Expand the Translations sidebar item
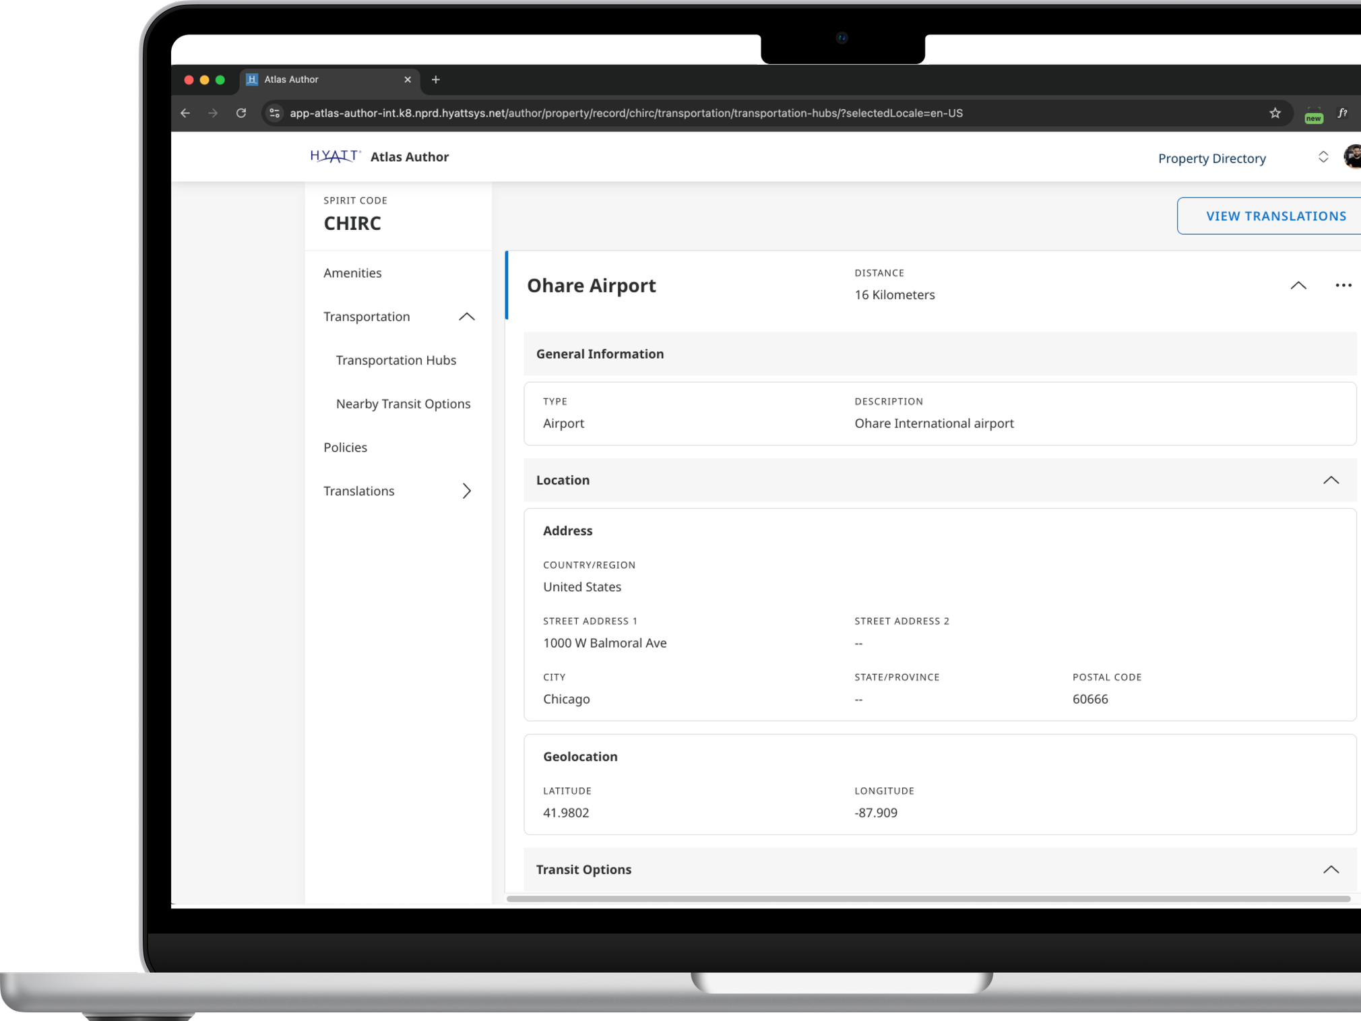The width and height of the screenshot is (1361, 1021). tap(466, 491)
